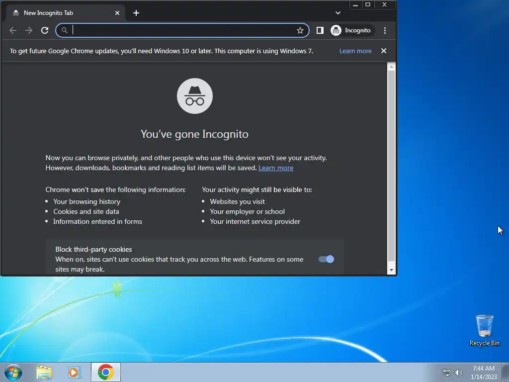Minimize the Chrome window

point(355,4)
